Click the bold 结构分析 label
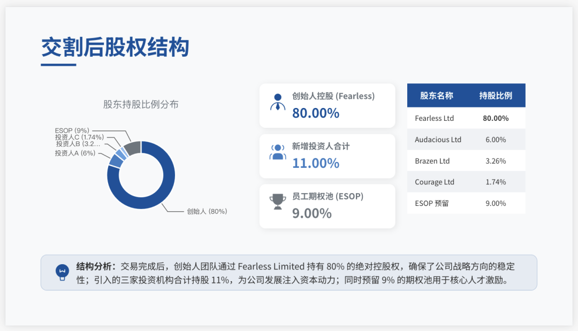 [x=96, y=266]
